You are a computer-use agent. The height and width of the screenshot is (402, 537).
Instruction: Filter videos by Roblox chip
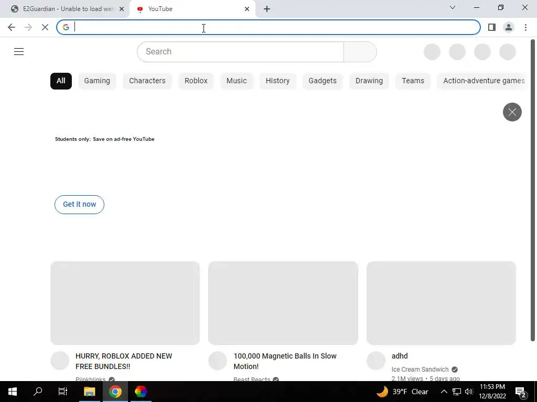(196, 81)
